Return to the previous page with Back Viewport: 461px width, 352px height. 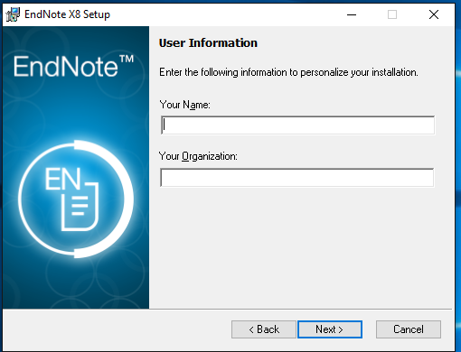click(x=264, y=329)
